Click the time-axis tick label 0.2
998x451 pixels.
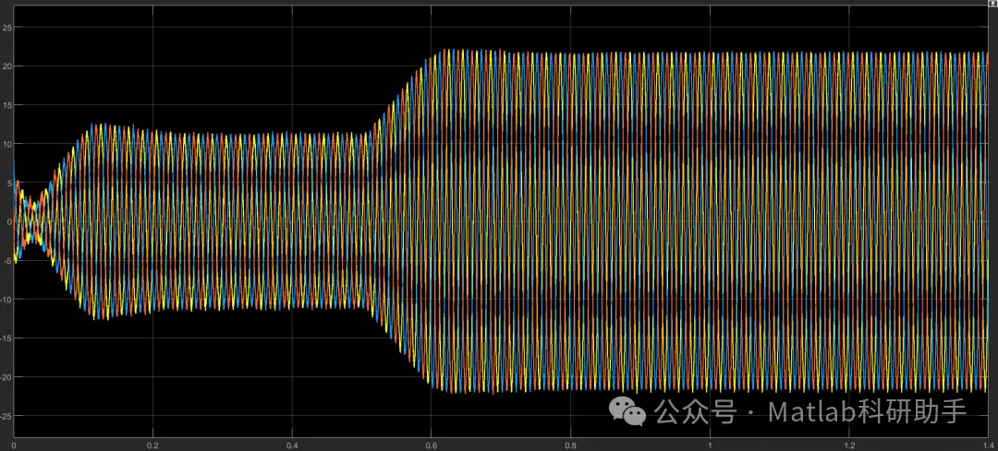point(152,445)
